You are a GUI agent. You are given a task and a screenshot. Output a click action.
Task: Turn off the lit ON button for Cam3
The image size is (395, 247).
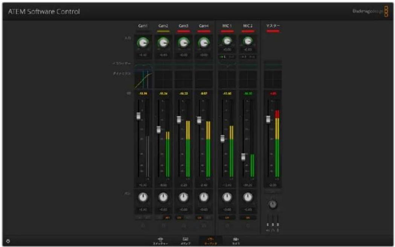[180, 218]
